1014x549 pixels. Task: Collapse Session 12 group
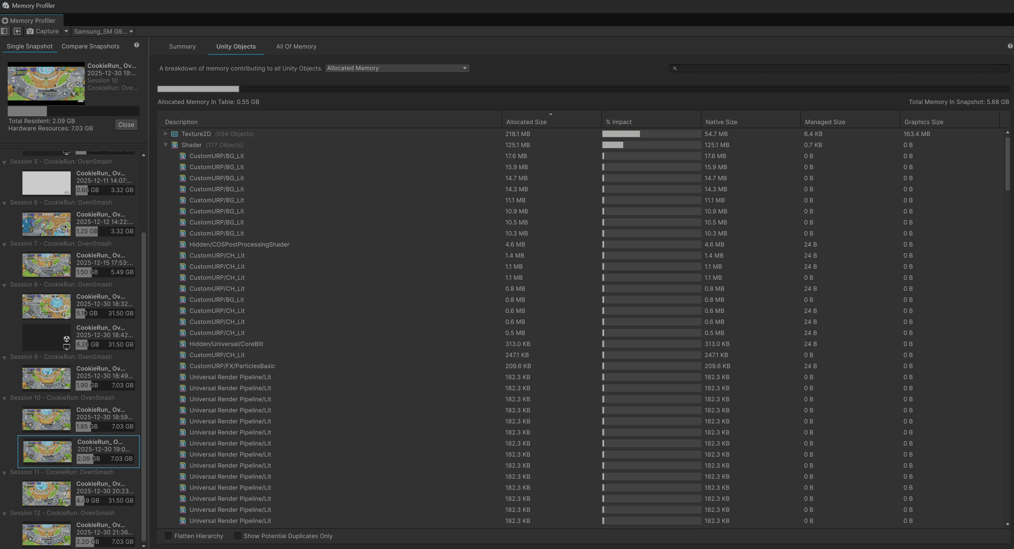(x=4, y=513)
